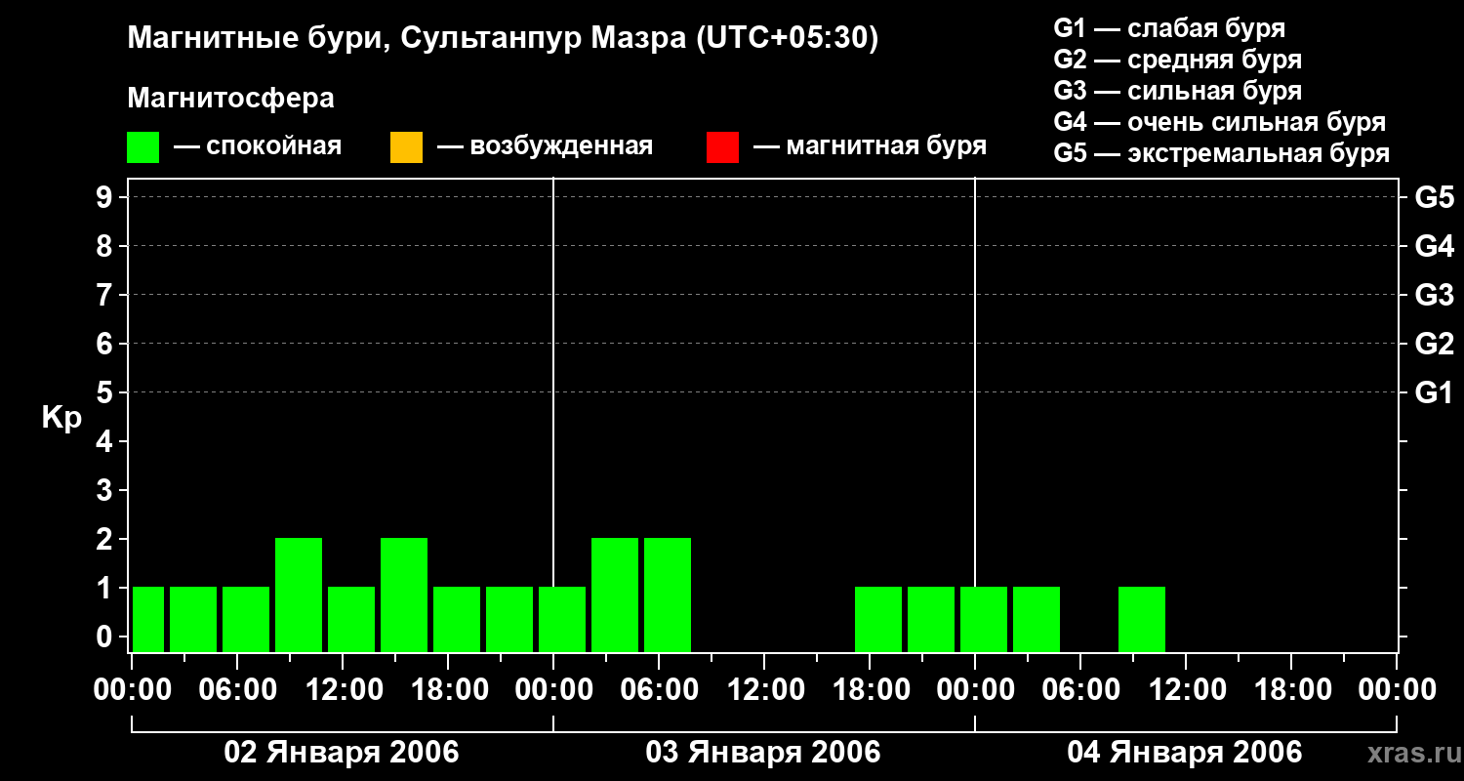
Task: Click the right-axis 'G1' label
Action: click(x=1435, y=392)
